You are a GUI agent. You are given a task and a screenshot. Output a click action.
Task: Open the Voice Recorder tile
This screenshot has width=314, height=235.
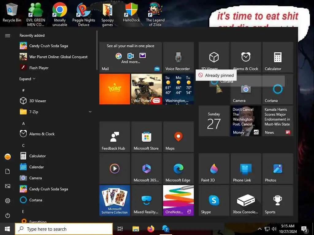(178, 57)
